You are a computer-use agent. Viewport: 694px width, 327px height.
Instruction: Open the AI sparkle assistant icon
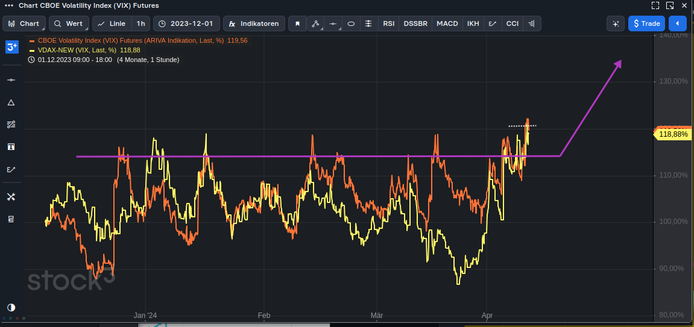(616, 23)
